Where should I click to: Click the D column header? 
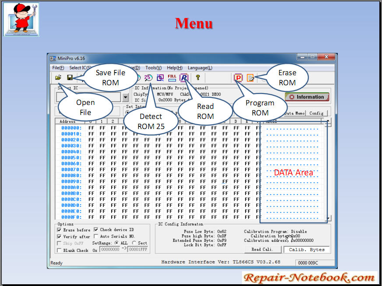pyautogui.click(x=235, y=121)
